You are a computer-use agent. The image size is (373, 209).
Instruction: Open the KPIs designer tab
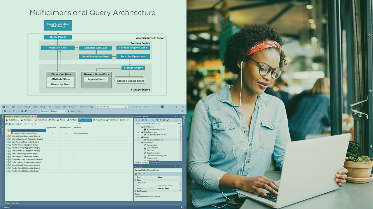tap(52, 120)
